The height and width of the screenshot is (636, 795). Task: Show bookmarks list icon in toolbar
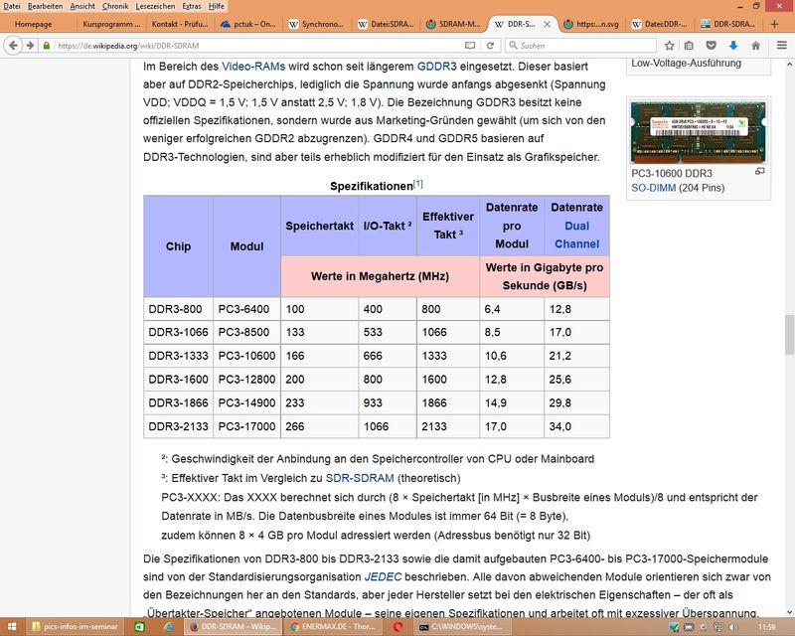[x=691, y=46]
